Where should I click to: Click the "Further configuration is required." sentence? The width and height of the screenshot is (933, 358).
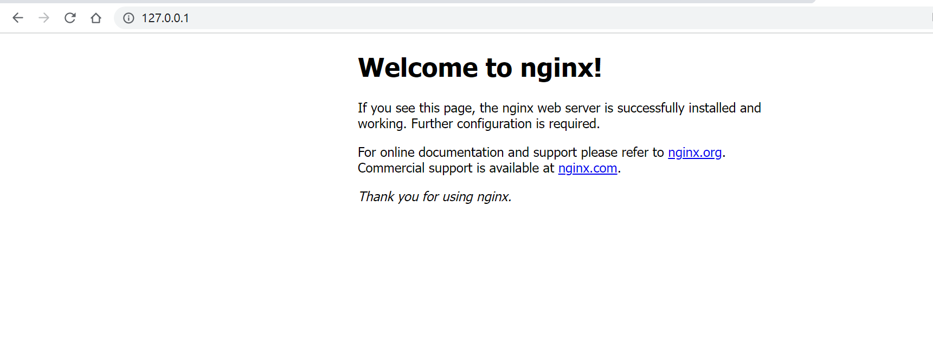coord(505,124)
